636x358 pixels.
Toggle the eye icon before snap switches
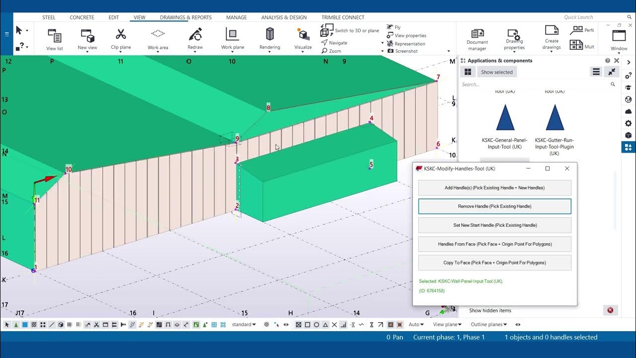click(x=286, y=325)
